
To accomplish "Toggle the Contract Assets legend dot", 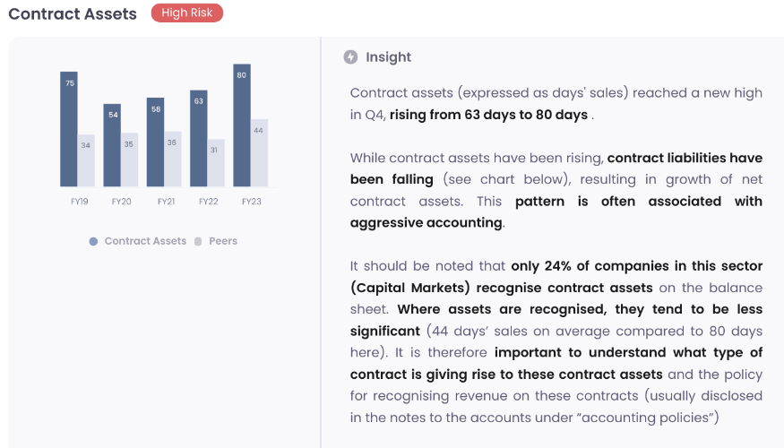I will 93,242.
